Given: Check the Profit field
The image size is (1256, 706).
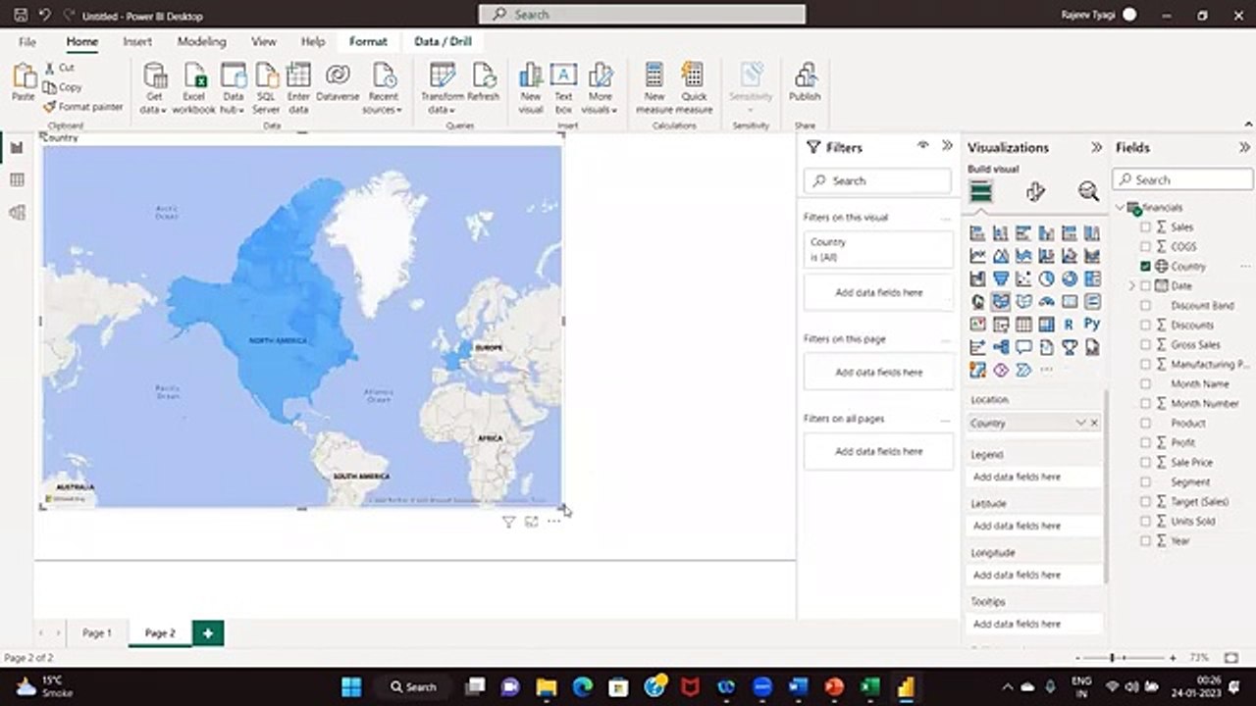Looking at the screenshot, I should click(1145, 442).
